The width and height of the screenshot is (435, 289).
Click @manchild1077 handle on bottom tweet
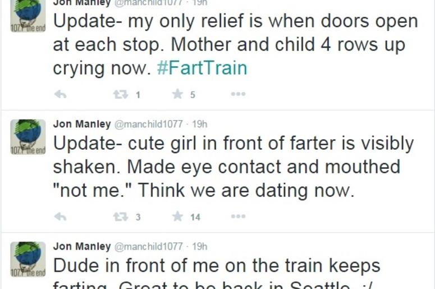[x=148, y=246]
